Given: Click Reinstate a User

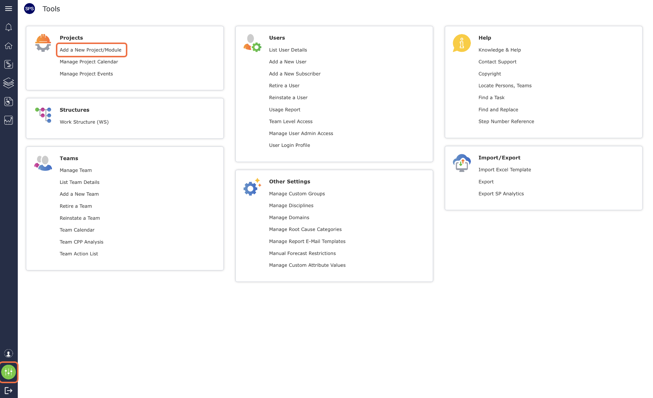Looking at the screenshot, I should 288,98.
